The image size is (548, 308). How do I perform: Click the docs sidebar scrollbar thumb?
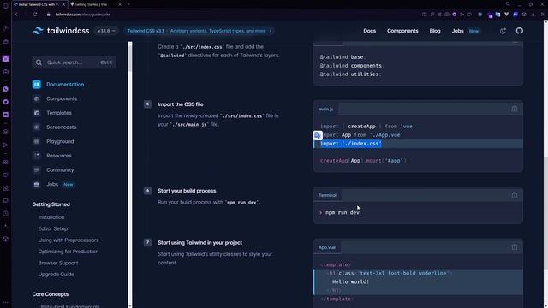tap(130, 59)
